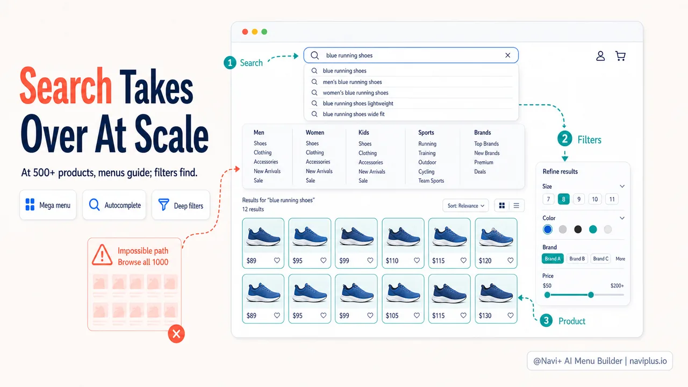The width and height of the screenshot is (688, 387).
Task: Open the user account icon
Action: coord(601,56)
